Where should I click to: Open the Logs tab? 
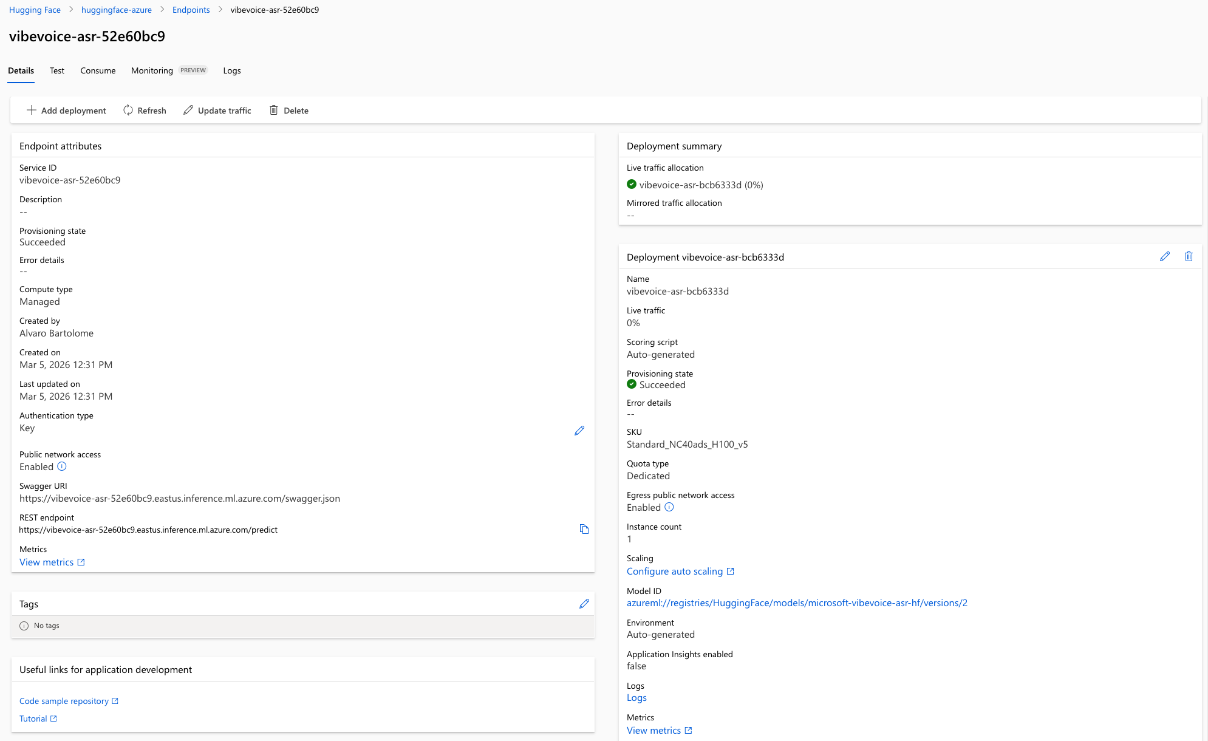(x=232, y=70)
